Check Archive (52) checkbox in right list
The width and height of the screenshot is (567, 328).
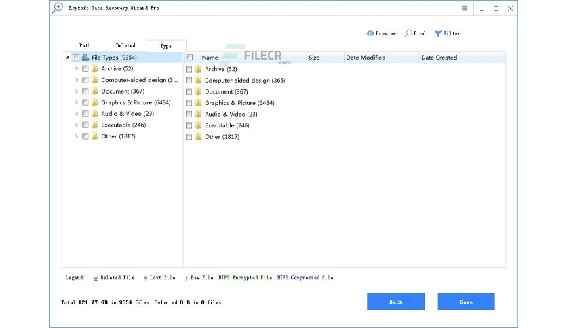(189, 69)
